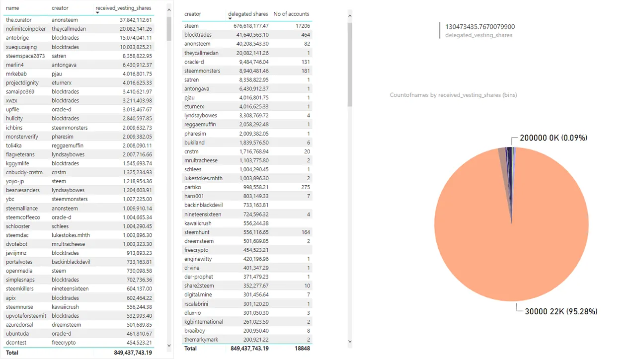636x359 pixels.
Task: Select steemalliance name cell
Action: pyautogui.click(x=22, y=208)
